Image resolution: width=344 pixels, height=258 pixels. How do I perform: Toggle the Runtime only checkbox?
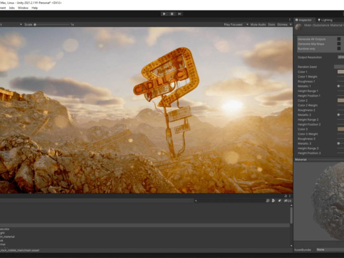pyautogui.click(x=339, y=48)
